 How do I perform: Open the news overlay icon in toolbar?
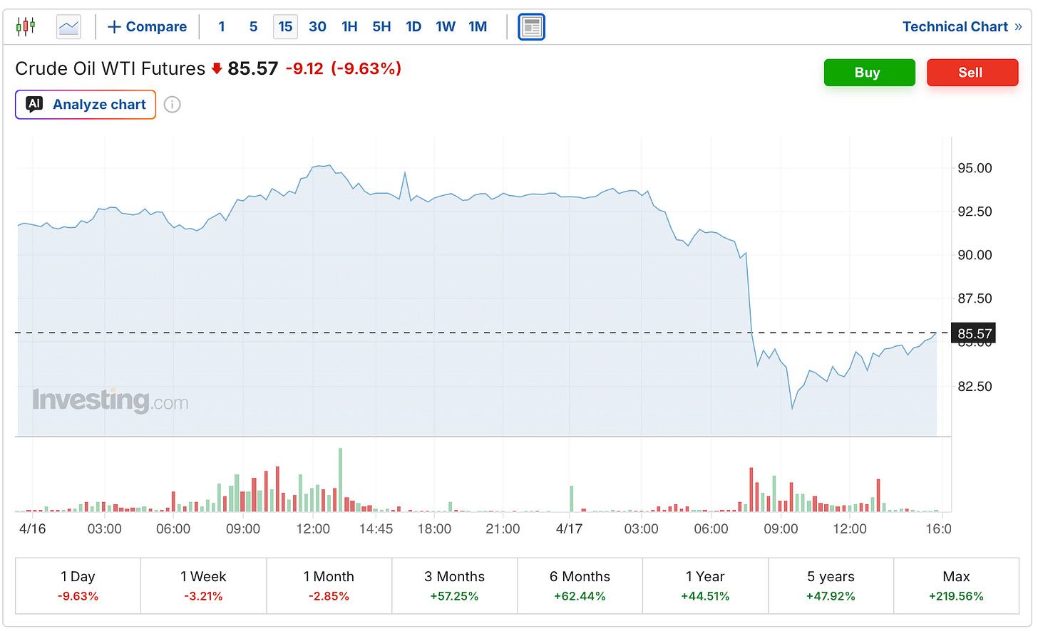click(531, 27)
